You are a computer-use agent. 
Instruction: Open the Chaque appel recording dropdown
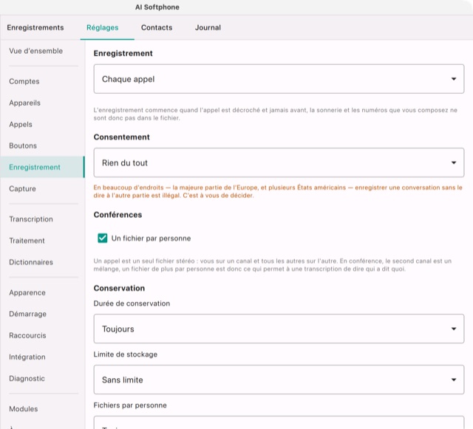279,79
